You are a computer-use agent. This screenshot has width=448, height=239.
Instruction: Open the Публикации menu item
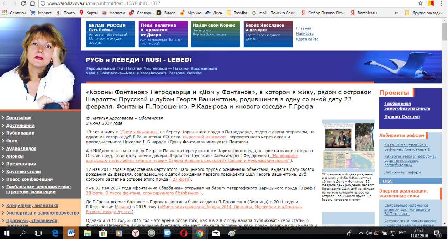click(20, 133)
